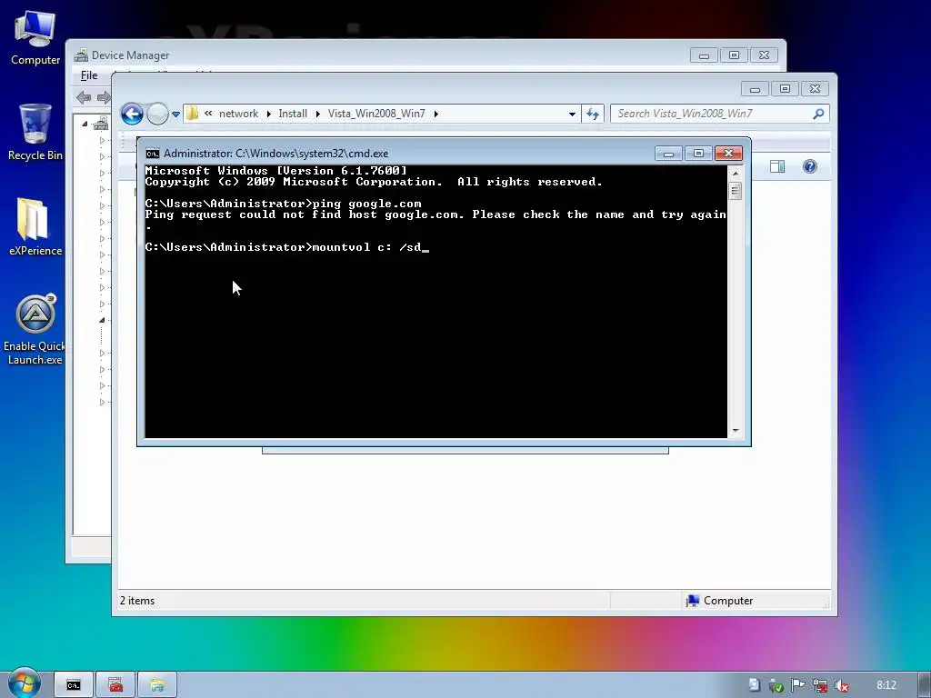The image size is (931, 698).
Task: Open the Computer desktop icon
Action: [35, 36]
